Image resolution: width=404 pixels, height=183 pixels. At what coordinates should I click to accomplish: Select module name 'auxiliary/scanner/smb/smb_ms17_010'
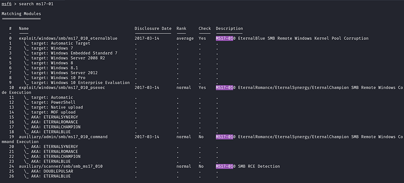coord(61,166)
